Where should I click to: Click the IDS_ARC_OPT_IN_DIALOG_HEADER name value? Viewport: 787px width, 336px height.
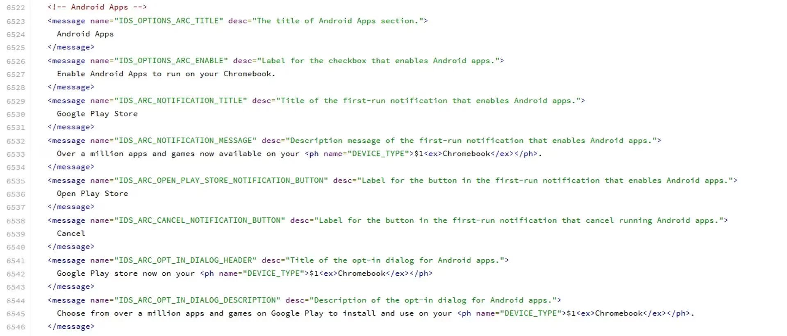click(186, 260)
